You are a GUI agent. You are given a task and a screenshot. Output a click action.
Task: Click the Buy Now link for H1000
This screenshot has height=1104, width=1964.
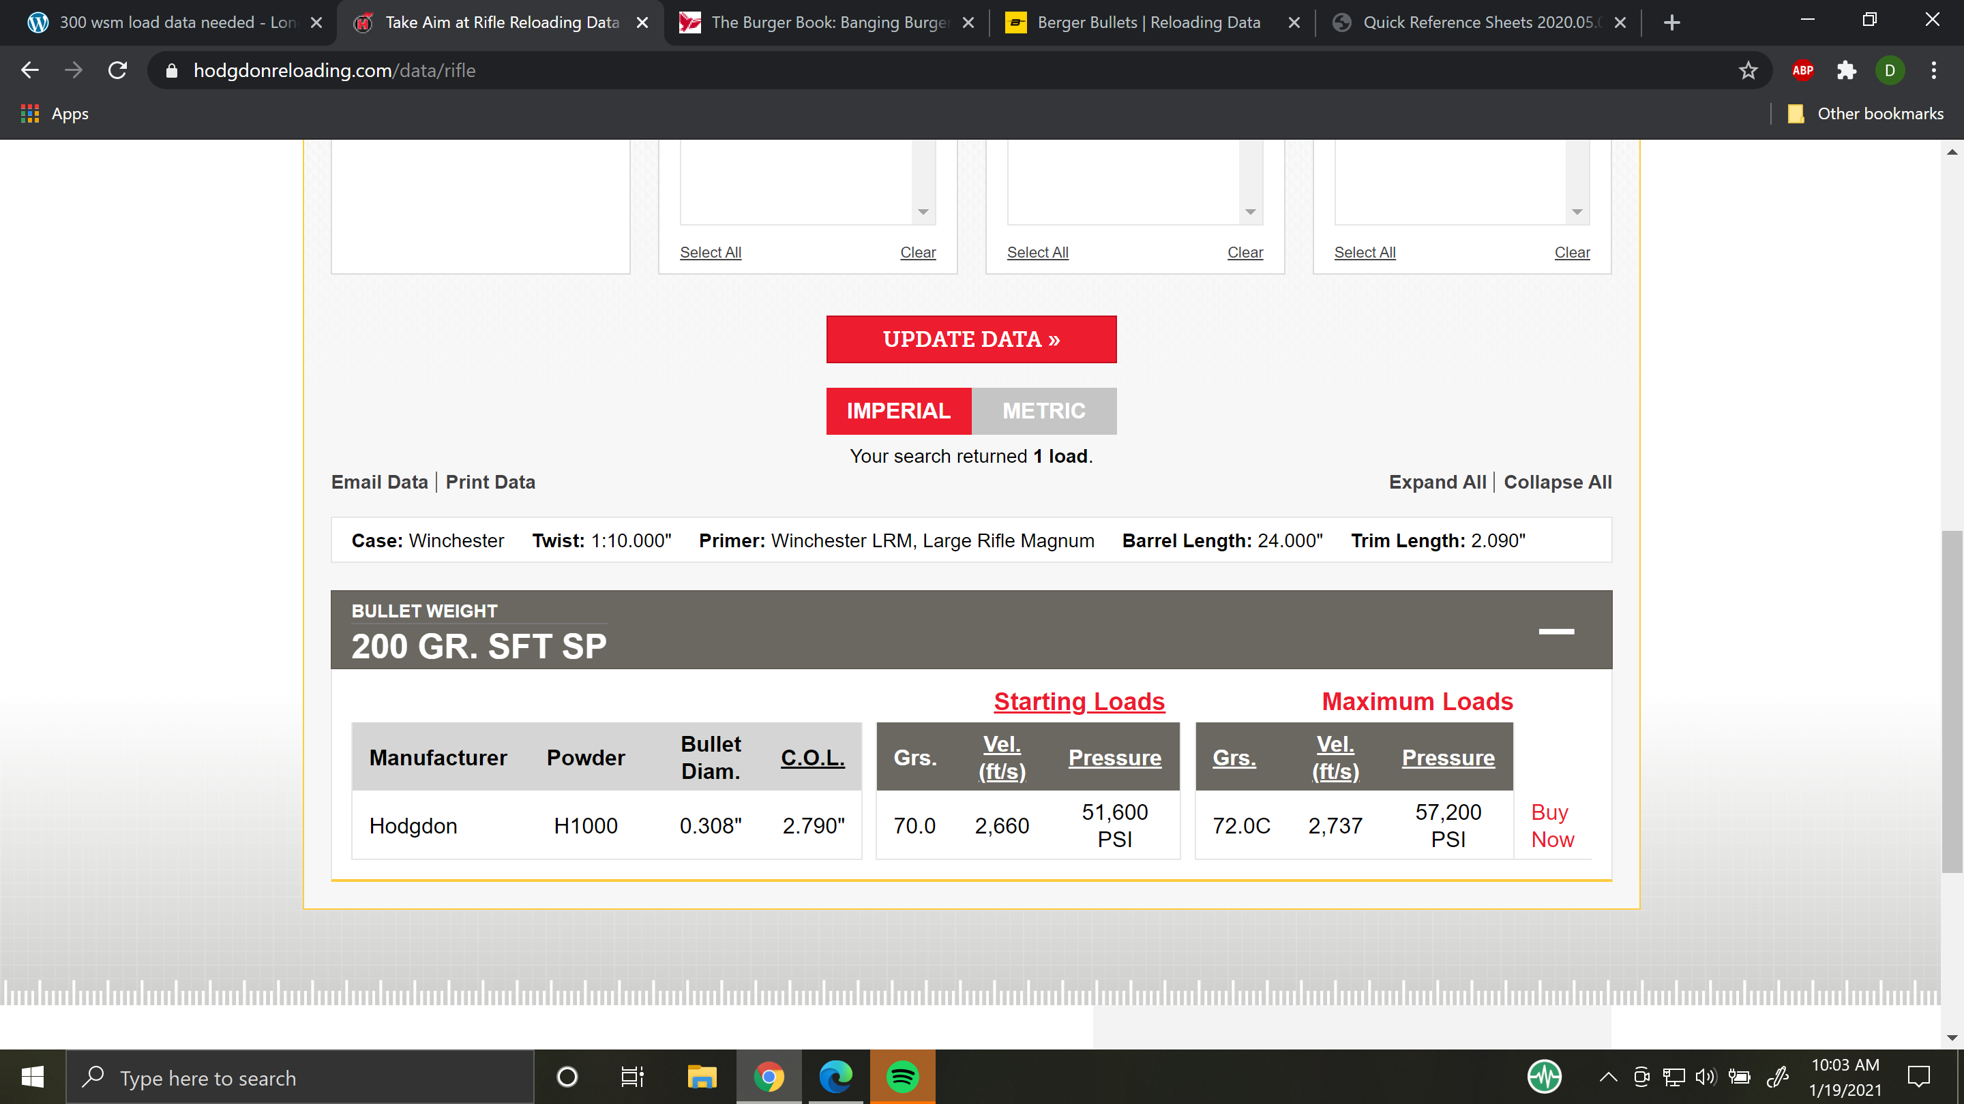point(1552,825)
